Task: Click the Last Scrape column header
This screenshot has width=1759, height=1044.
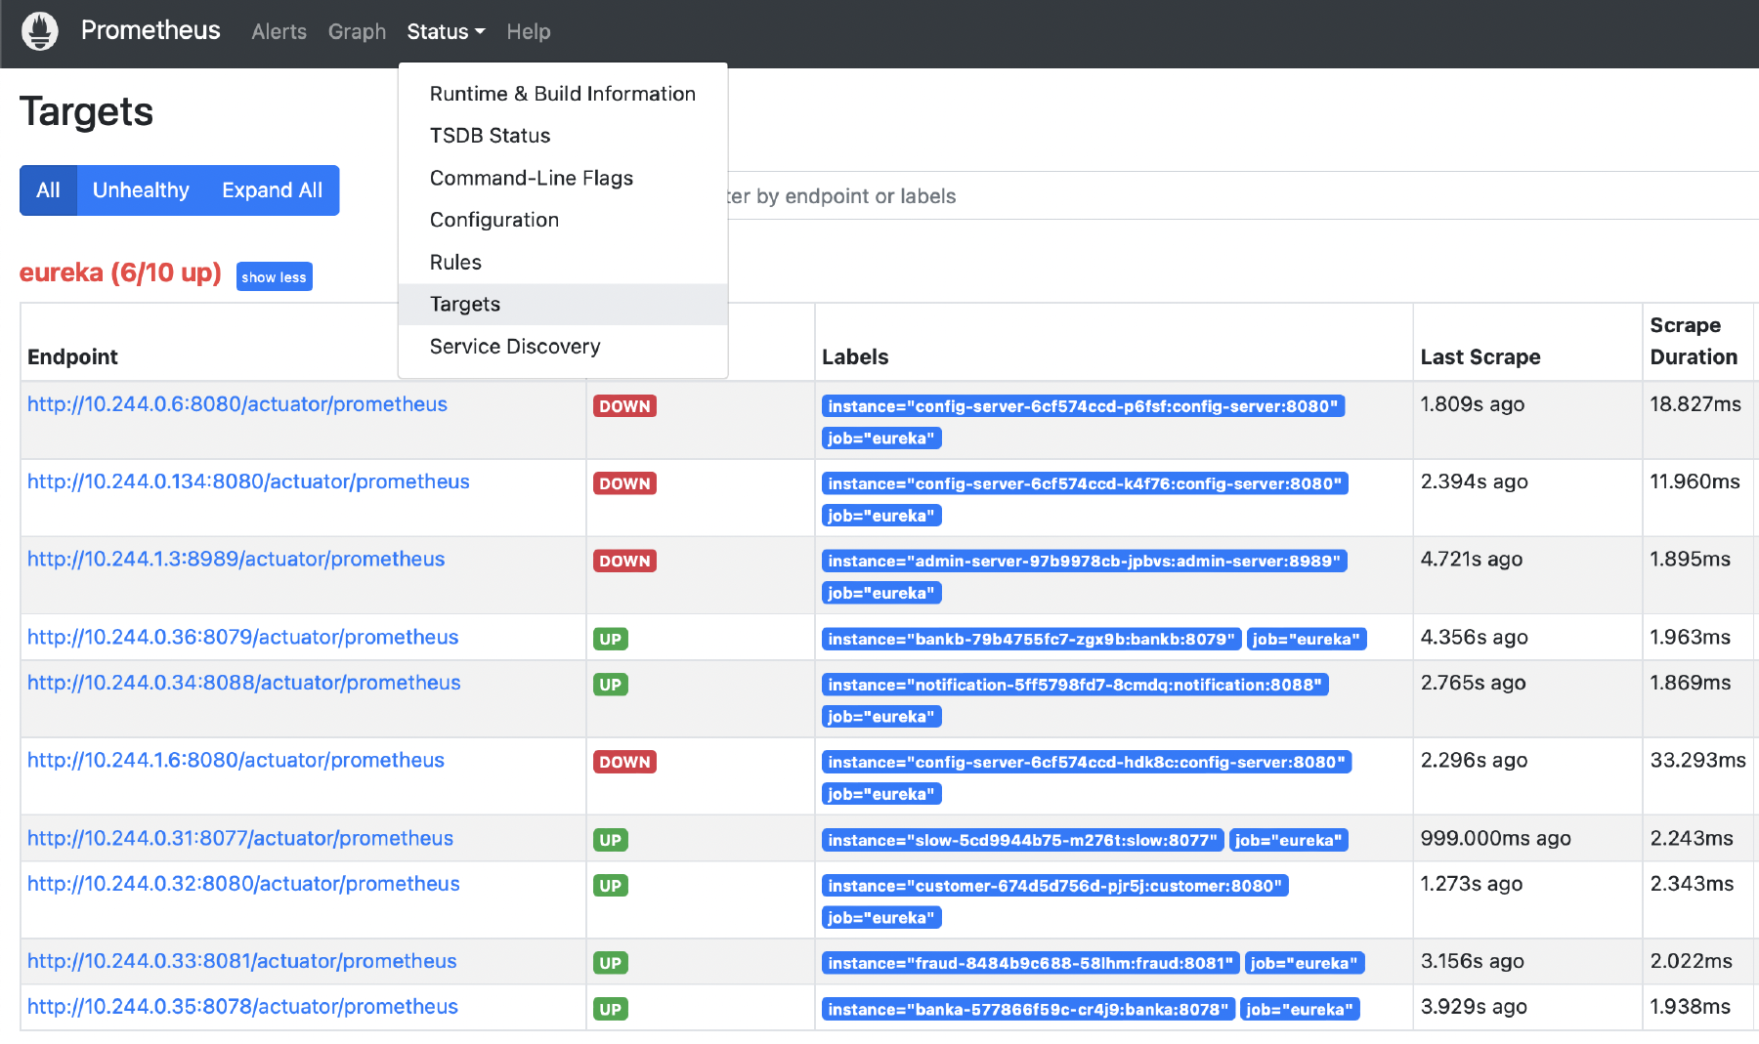Action: point(1480,357)
